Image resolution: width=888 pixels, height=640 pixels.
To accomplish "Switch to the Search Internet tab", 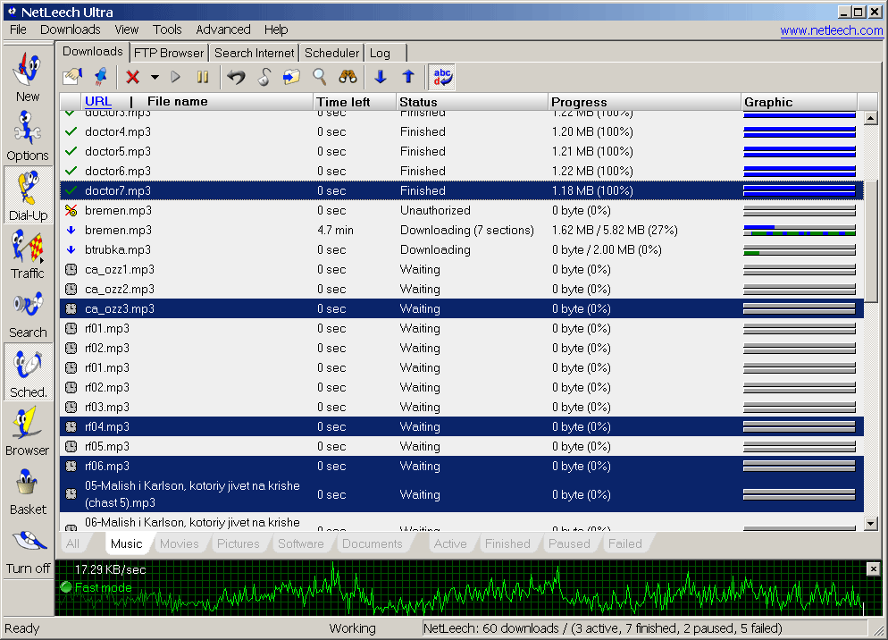I will point(255,53).
